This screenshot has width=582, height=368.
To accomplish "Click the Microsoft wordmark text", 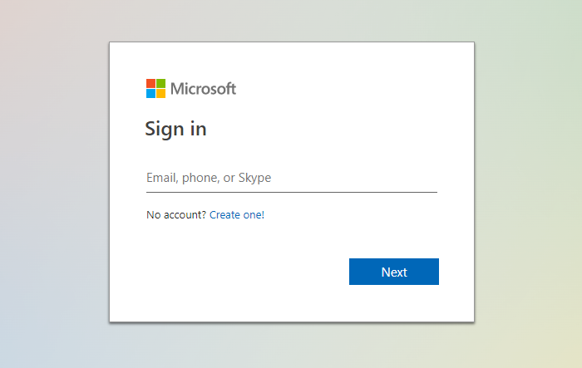I will tap(204, 89).
